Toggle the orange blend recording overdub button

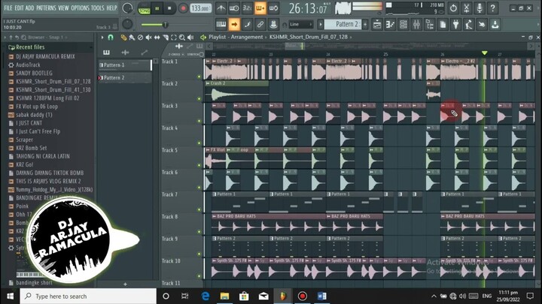[x=260, y=8]
